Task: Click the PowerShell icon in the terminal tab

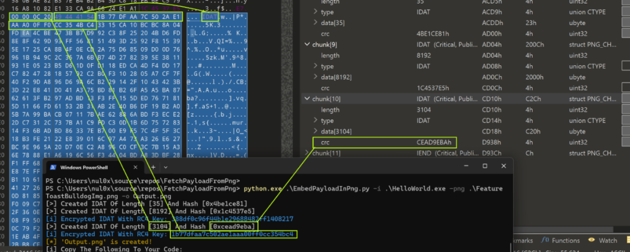Action: point(52,167)
